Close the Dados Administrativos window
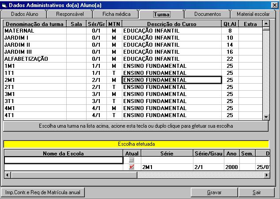 pos(274,5)
